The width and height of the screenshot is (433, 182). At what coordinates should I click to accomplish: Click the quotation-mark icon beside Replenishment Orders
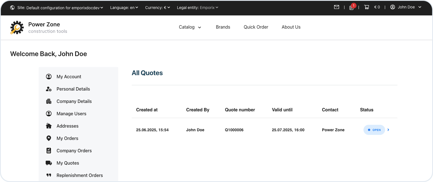coord(49,175)
